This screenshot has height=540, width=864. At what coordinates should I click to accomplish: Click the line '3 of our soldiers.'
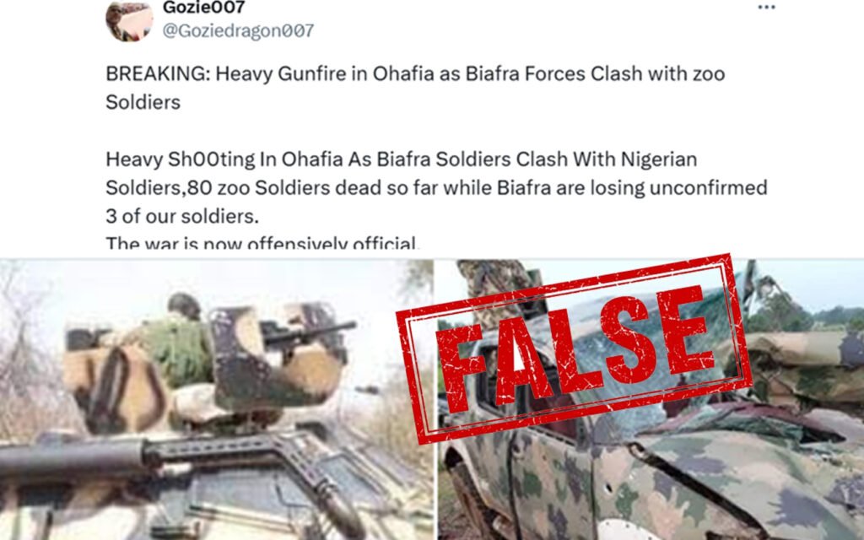[x=182, y=217]
